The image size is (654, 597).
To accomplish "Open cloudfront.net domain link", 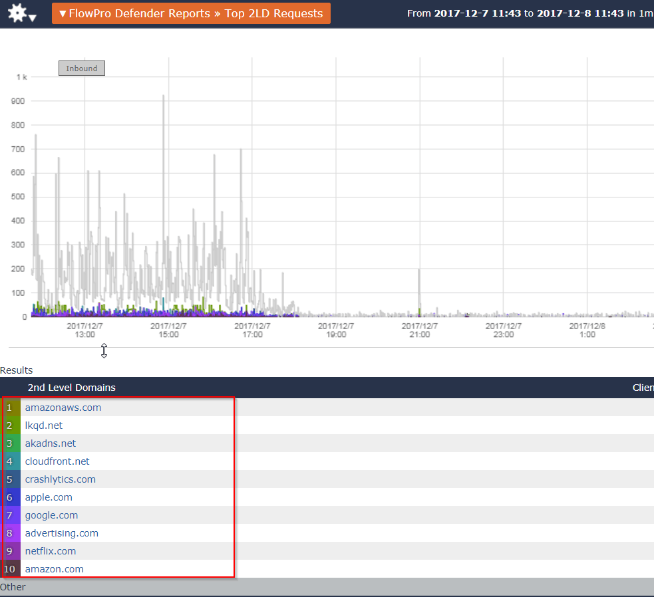I will 57,461.
